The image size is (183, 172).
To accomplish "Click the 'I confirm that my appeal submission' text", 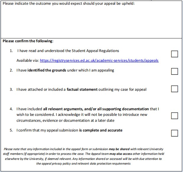I will (47, 130).
